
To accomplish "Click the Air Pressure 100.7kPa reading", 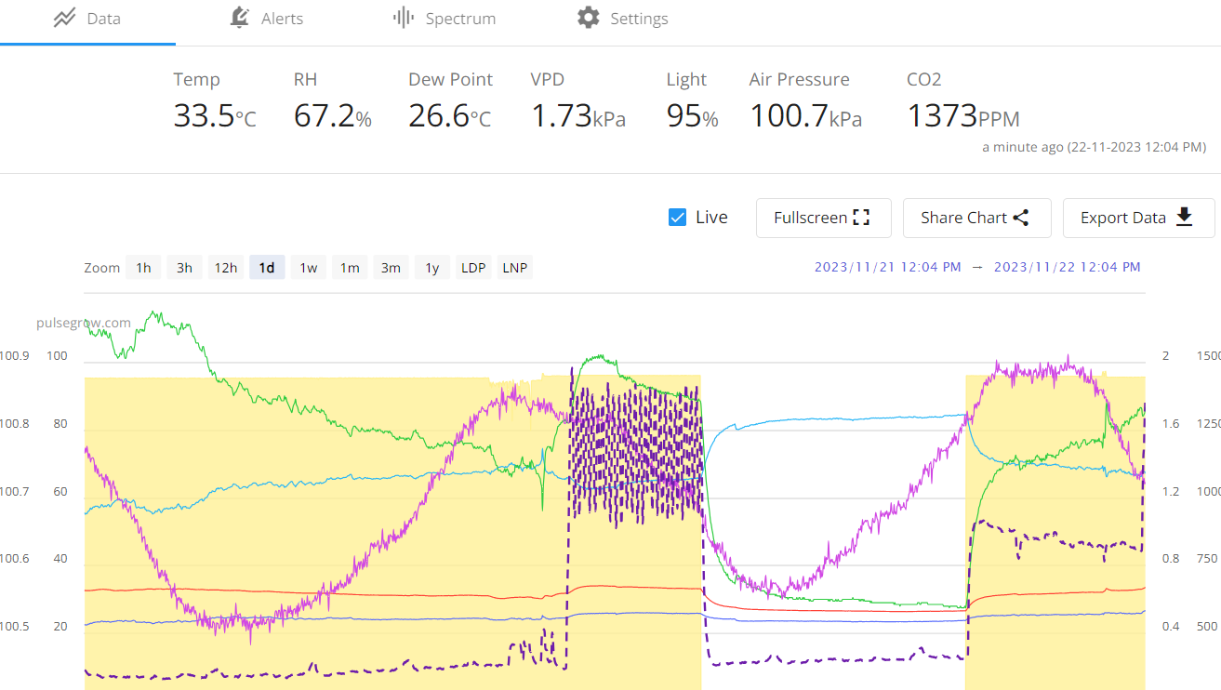I will 805,101.
